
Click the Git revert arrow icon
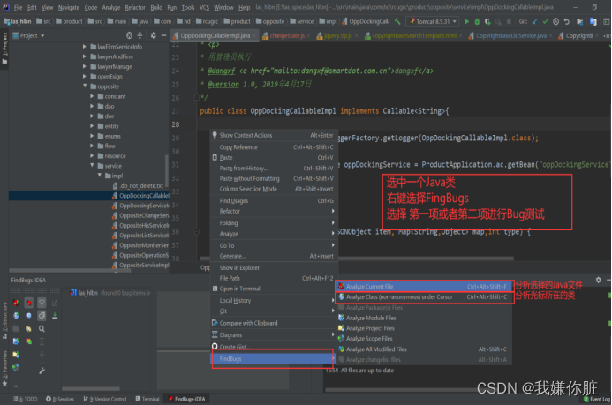tap(566, 21)
